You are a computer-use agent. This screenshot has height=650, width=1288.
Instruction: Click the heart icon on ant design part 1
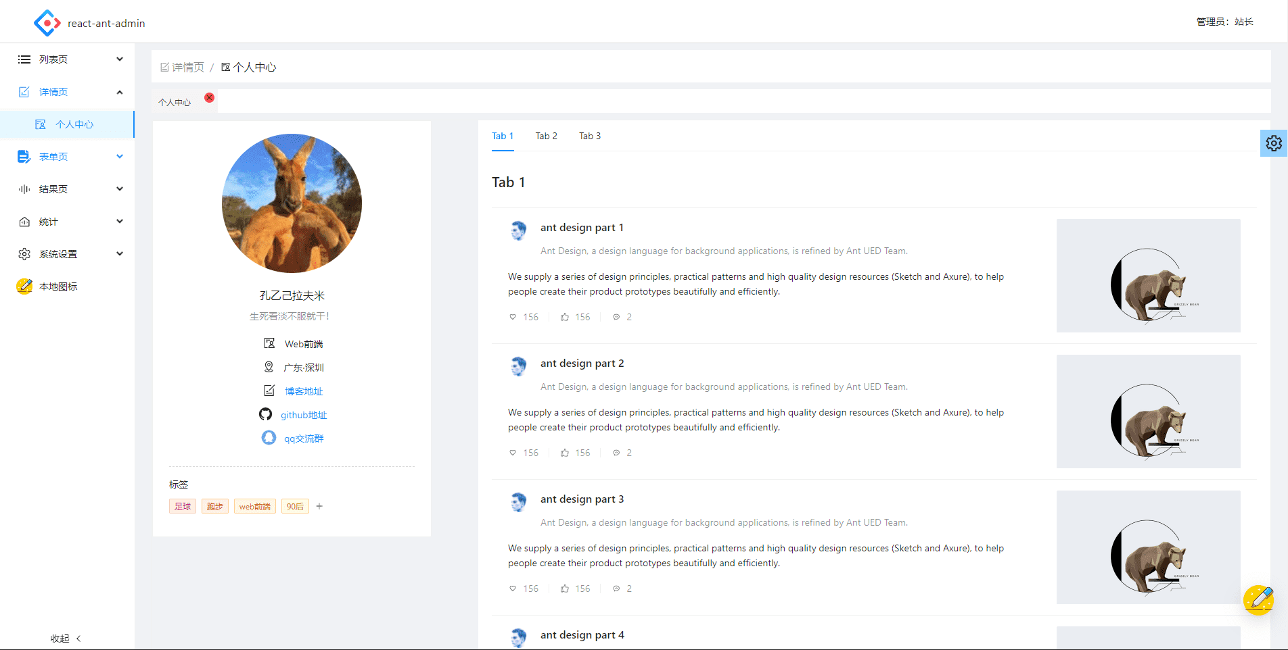[x=513, y=317]
